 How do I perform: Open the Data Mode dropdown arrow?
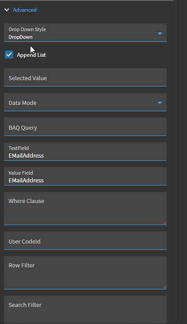160,103
